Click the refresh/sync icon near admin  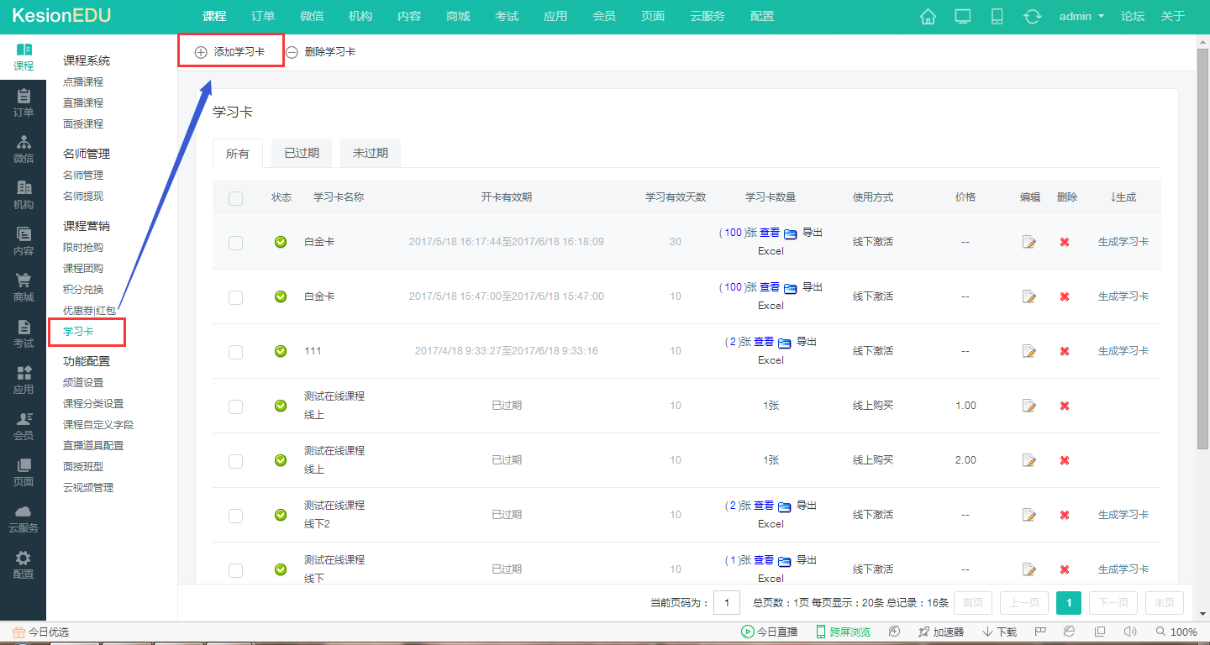click(x=1033, y=15)
